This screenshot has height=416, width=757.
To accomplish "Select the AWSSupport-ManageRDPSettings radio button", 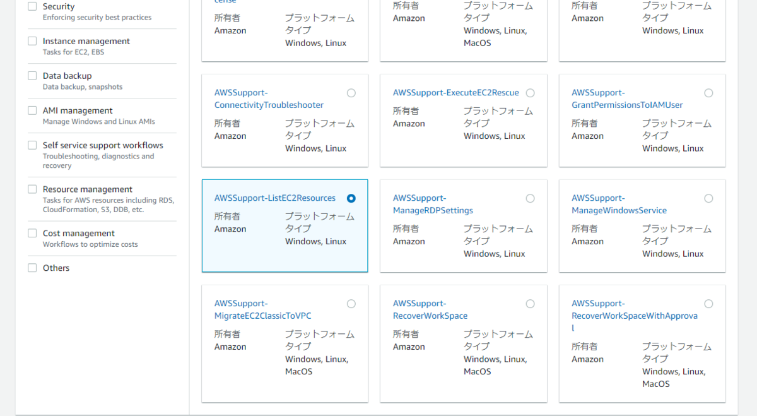I will coord(530,198).
